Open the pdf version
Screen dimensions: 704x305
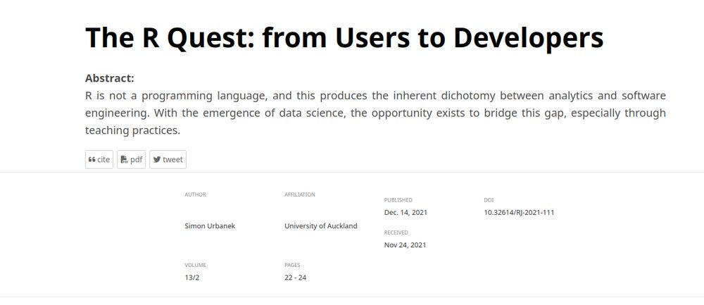tap(132, 159)
